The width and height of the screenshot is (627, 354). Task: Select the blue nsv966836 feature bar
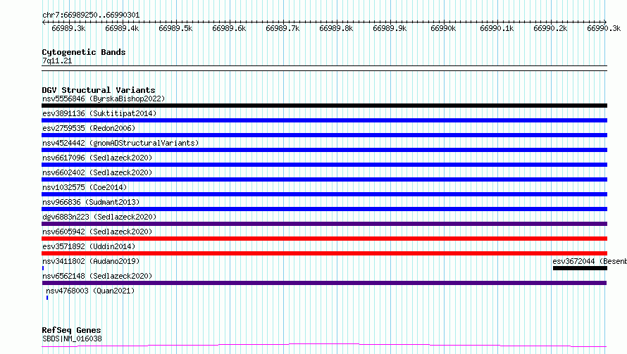(324, 209)
